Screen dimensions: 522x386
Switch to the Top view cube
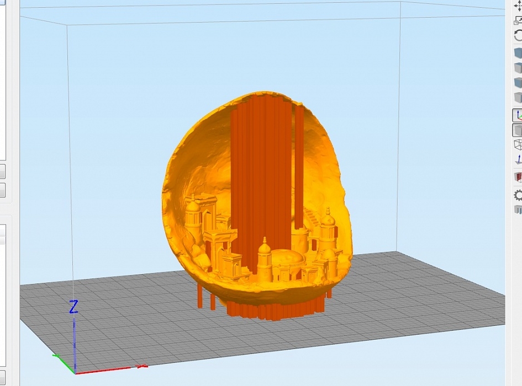518,67
